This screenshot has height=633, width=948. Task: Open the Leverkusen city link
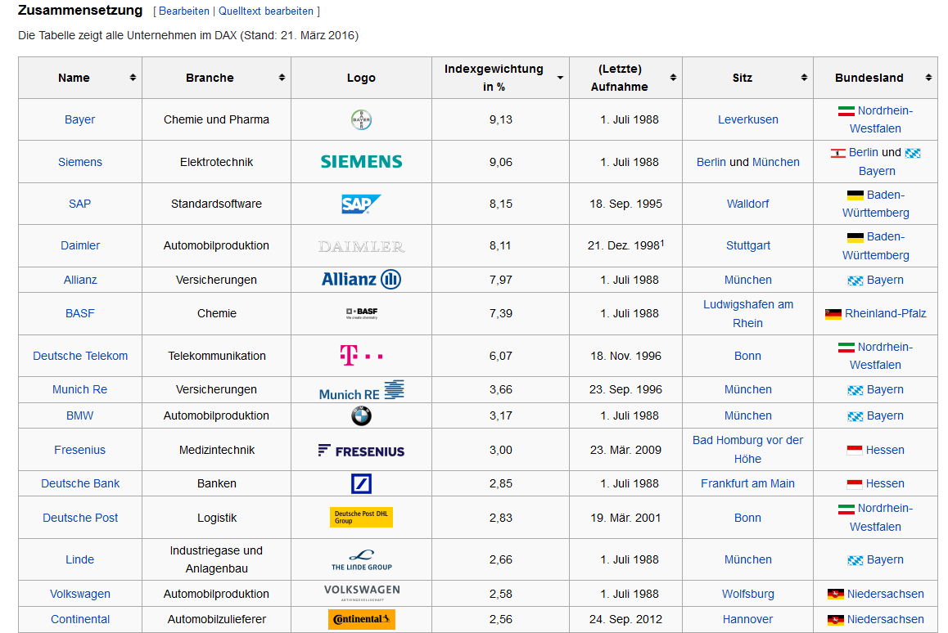tap(747, 119)
